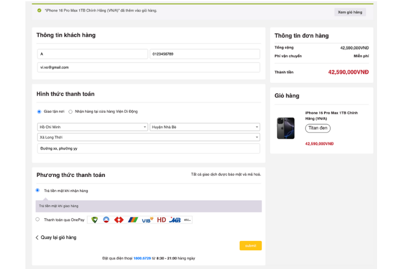
Task: Click the Trả tiền mặt khi giao hàng note
Action: tap(59, 206)
